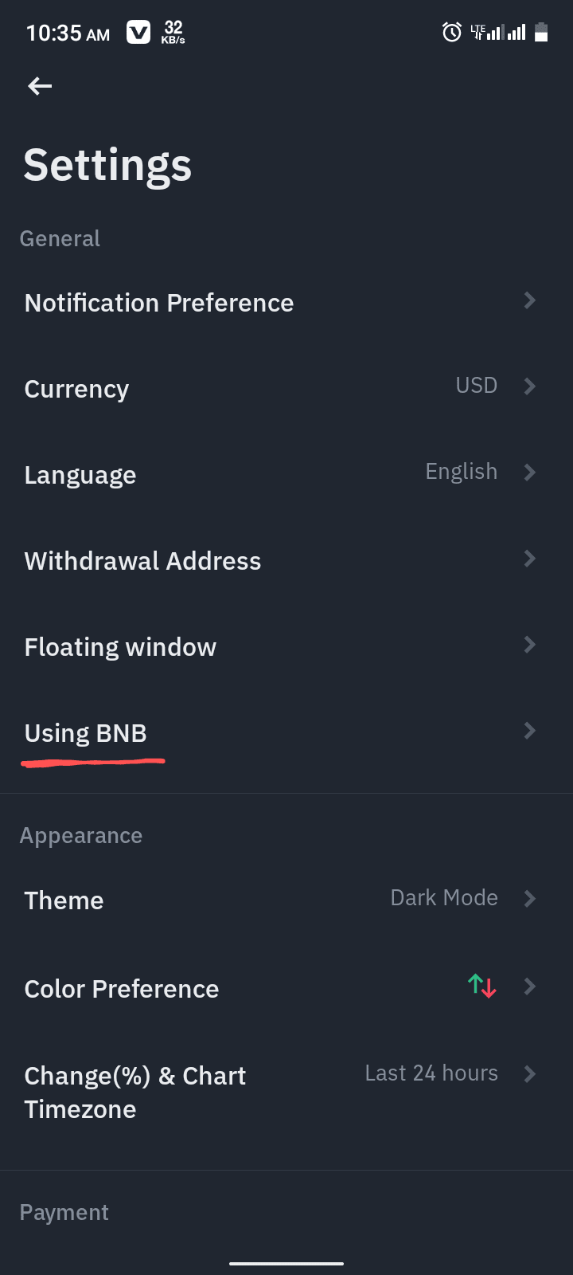
Task: Tap Last 24 hours value
Action: (x=431, y=1073)
